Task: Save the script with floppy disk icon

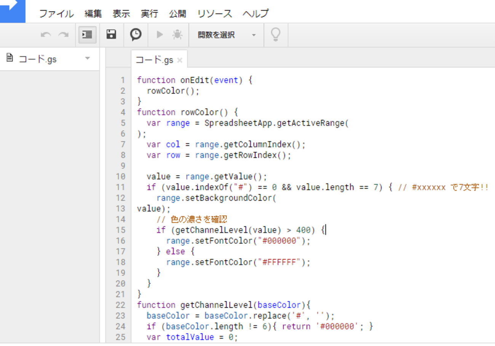Action: [111, 35]
